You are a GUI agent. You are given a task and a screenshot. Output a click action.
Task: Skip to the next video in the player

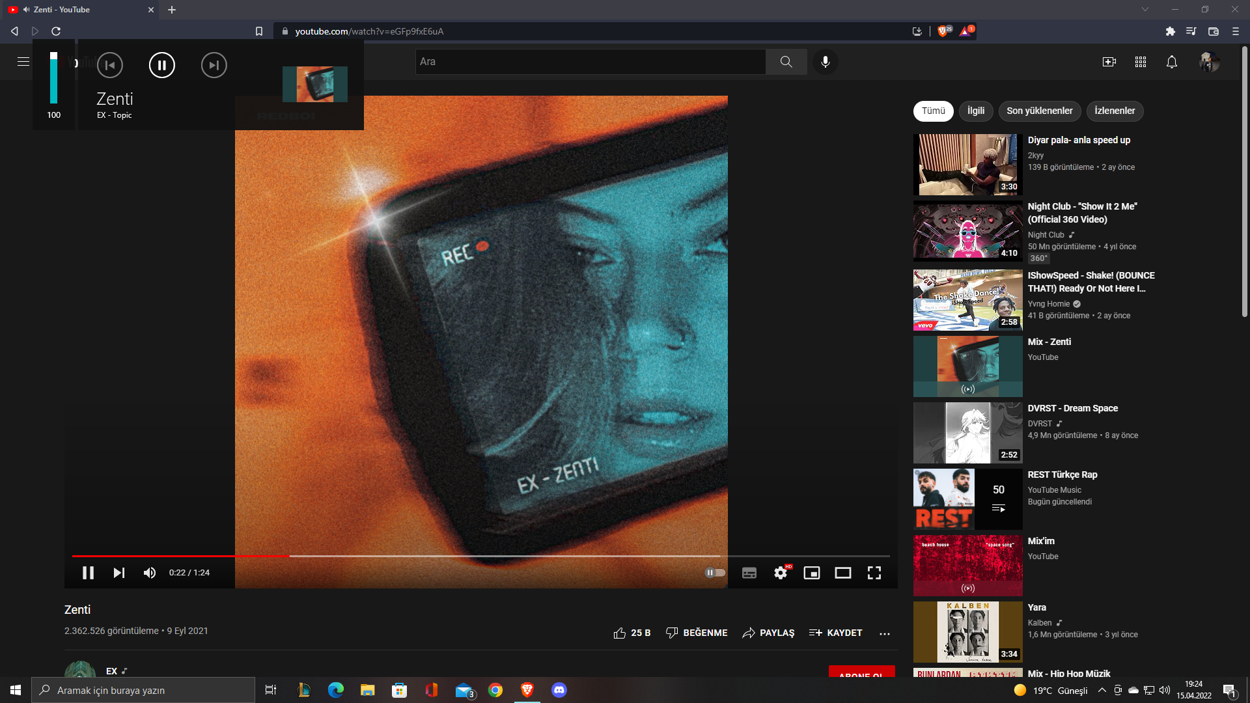pos(118,573)
